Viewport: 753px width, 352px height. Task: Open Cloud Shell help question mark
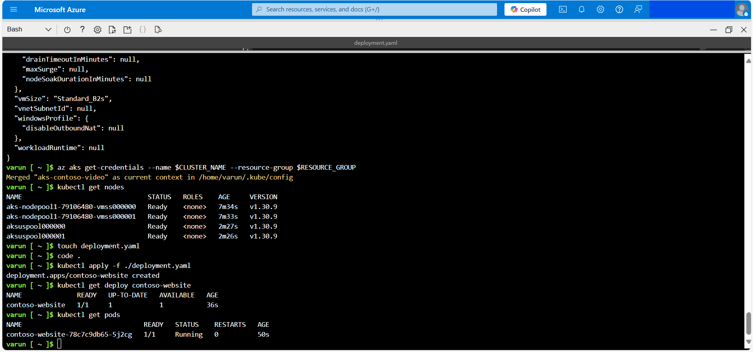(82, 29)
